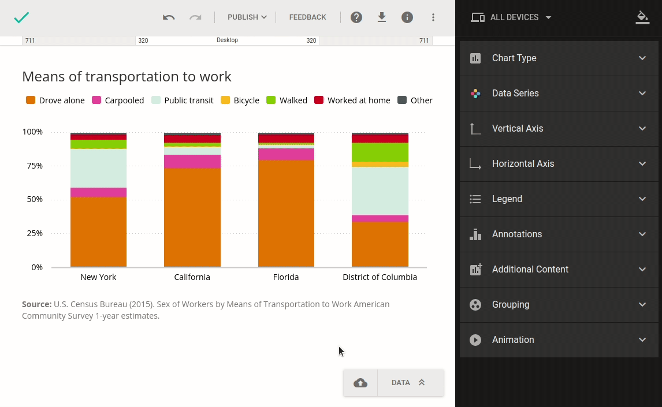This screenshot has width=662, height=407.
Task: Expand the Chart Type section
Action: 559,58
